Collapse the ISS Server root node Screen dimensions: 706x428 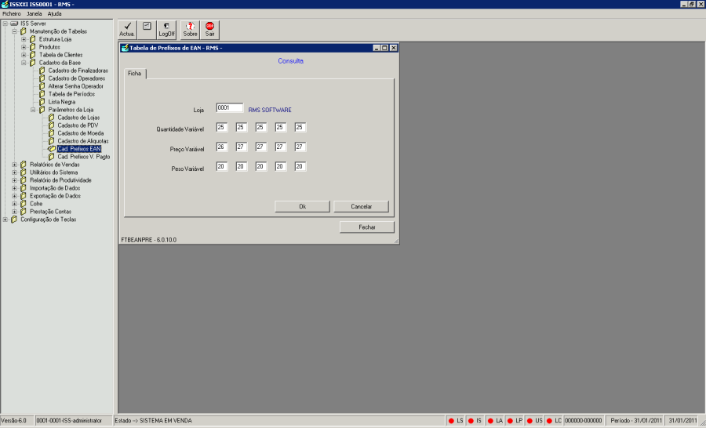[5, 24]
